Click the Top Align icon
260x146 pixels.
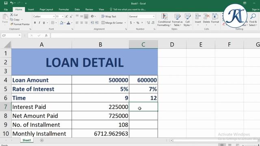click(x=77, y=16)
